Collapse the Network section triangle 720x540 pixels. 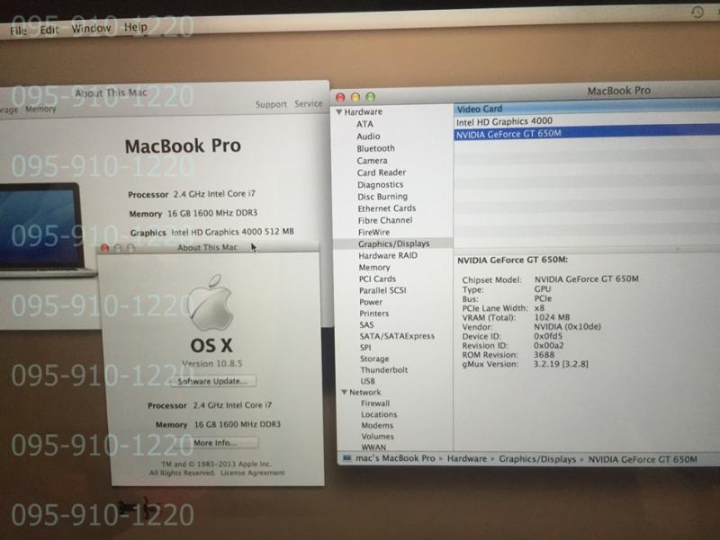344,393
